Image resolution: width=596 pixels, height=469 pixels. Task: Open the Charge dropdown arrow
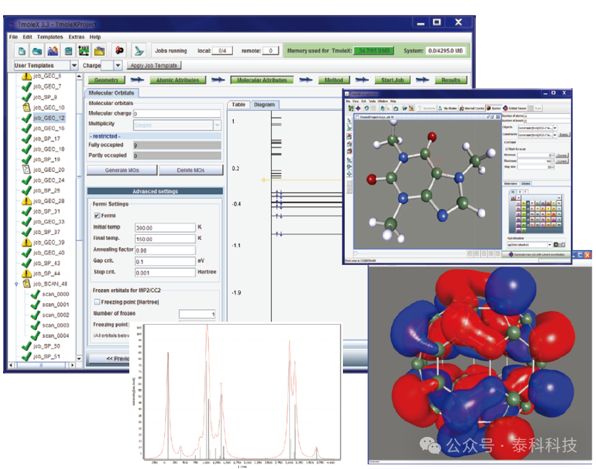118,65
